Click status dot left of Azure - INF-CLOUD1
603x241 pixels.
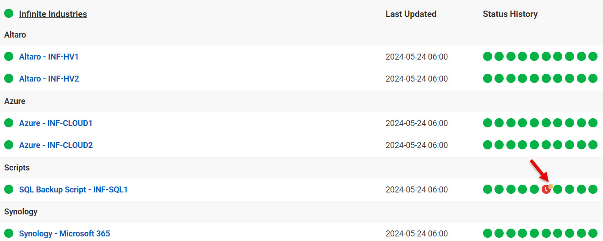(x=9, y=123)
